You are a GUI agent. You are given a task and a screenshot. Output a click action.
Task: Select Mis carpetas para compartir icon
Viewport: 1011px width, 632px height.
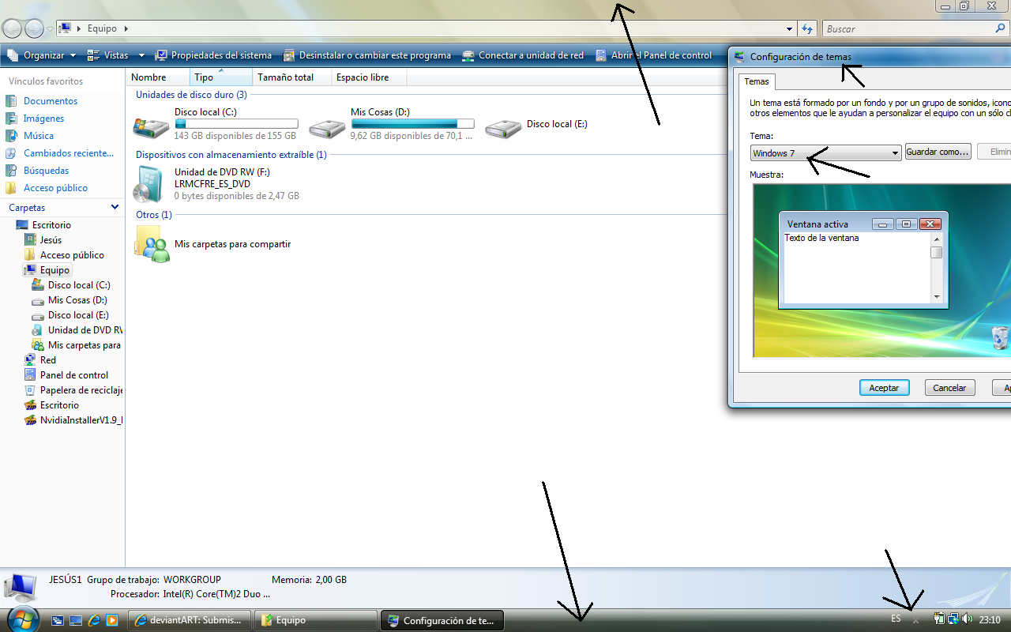click(151, 244)
